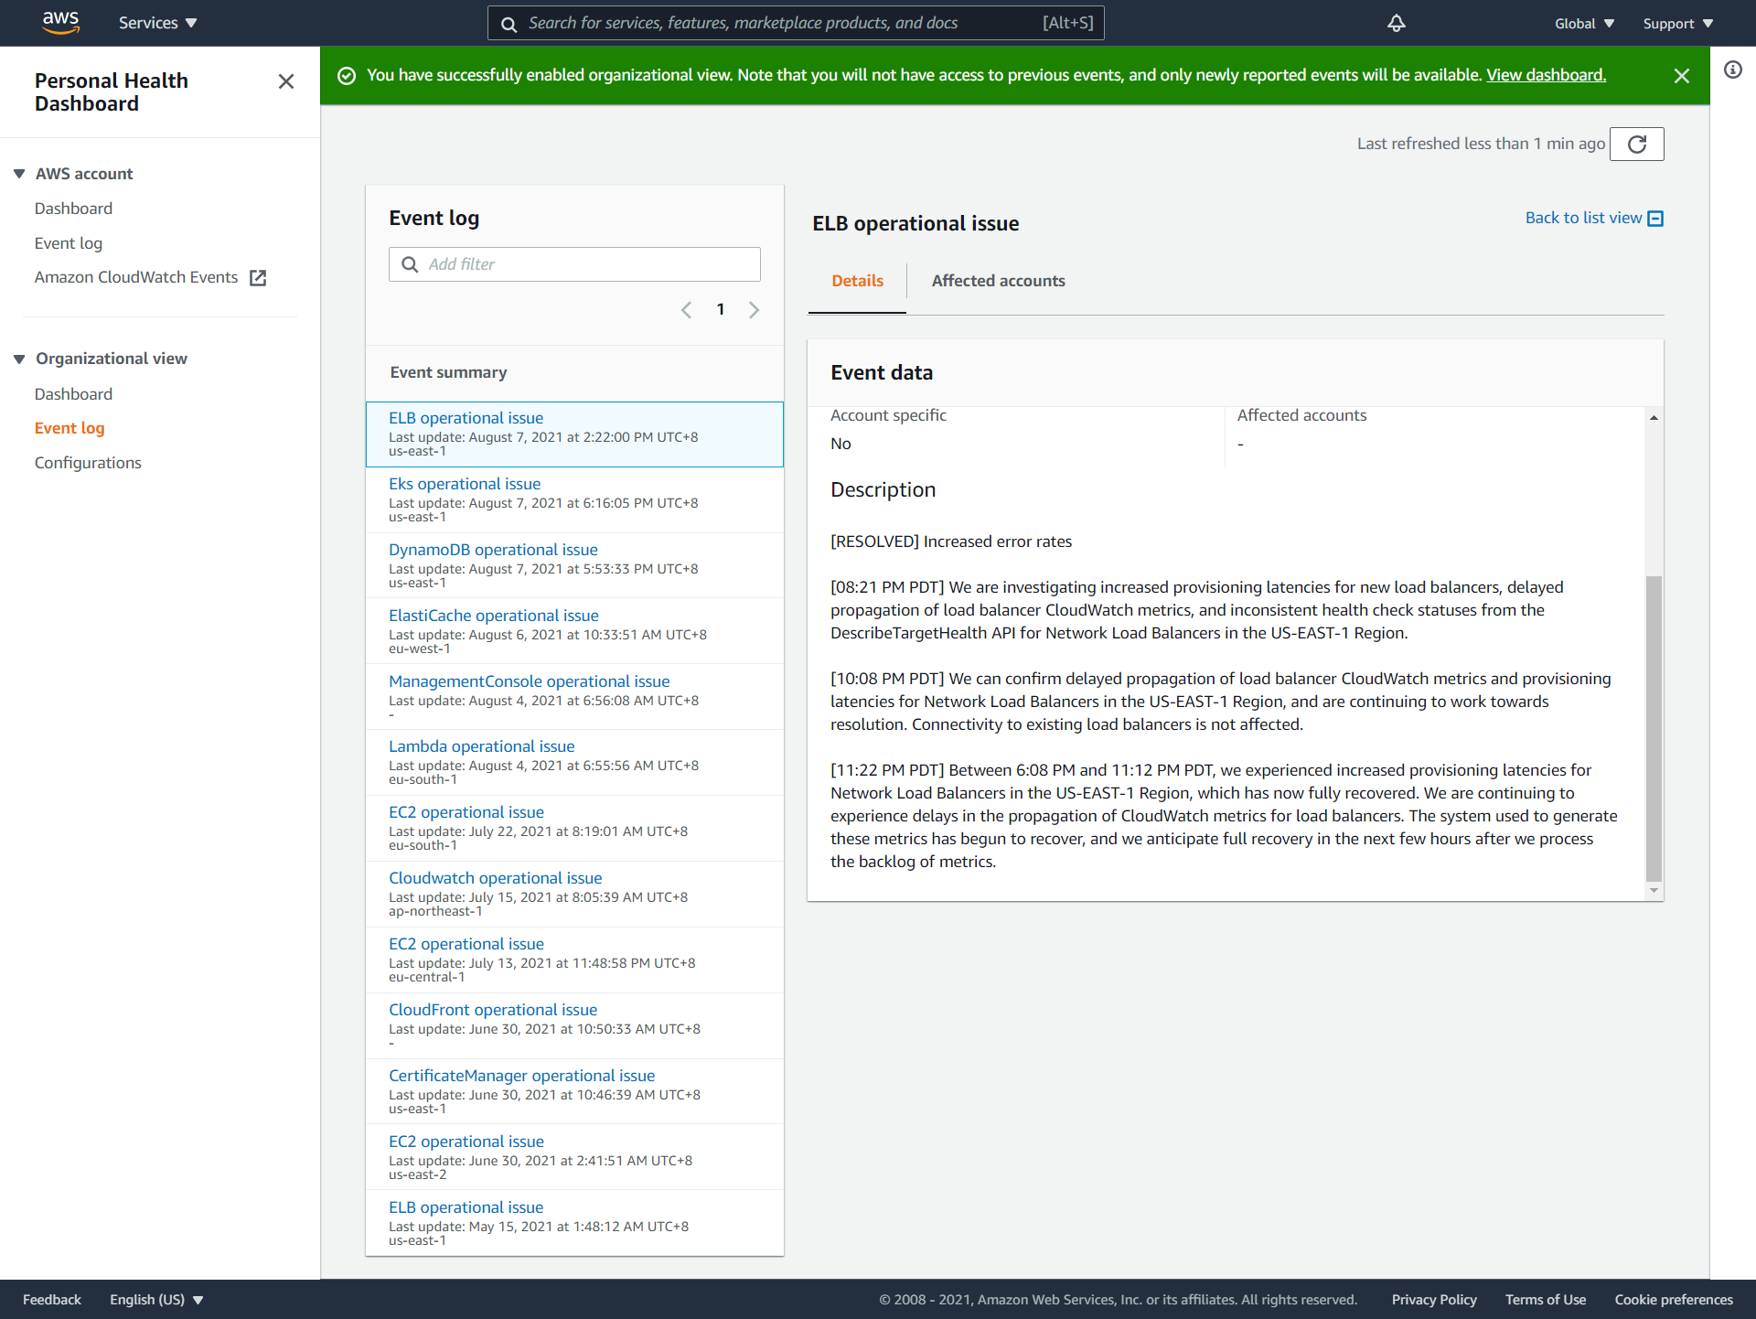Click the Add filter search field
The image size is (1756, 1319).
tap(574, 264)
